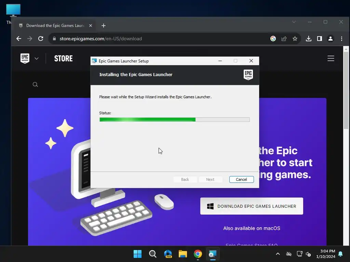
Task: Click the browser vertical scrollbar thumb
Action: [x=346, y=90]
